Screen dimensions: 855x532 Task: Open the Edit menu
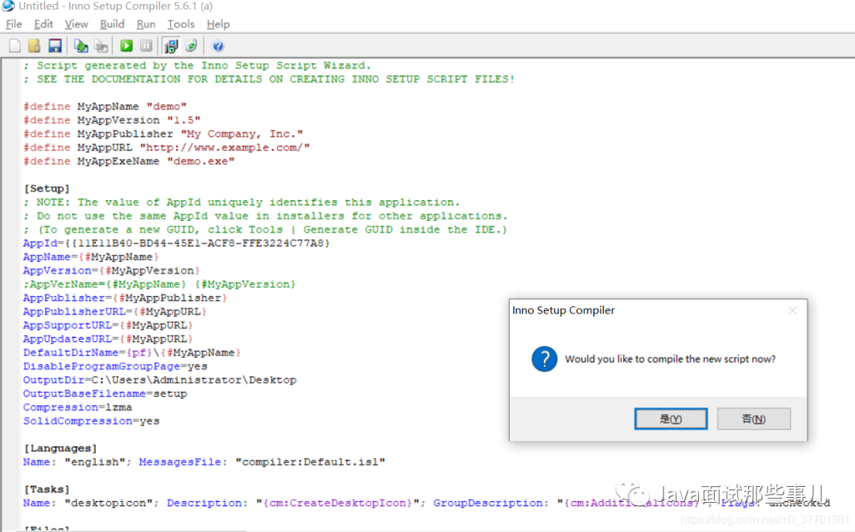[44, 24]
